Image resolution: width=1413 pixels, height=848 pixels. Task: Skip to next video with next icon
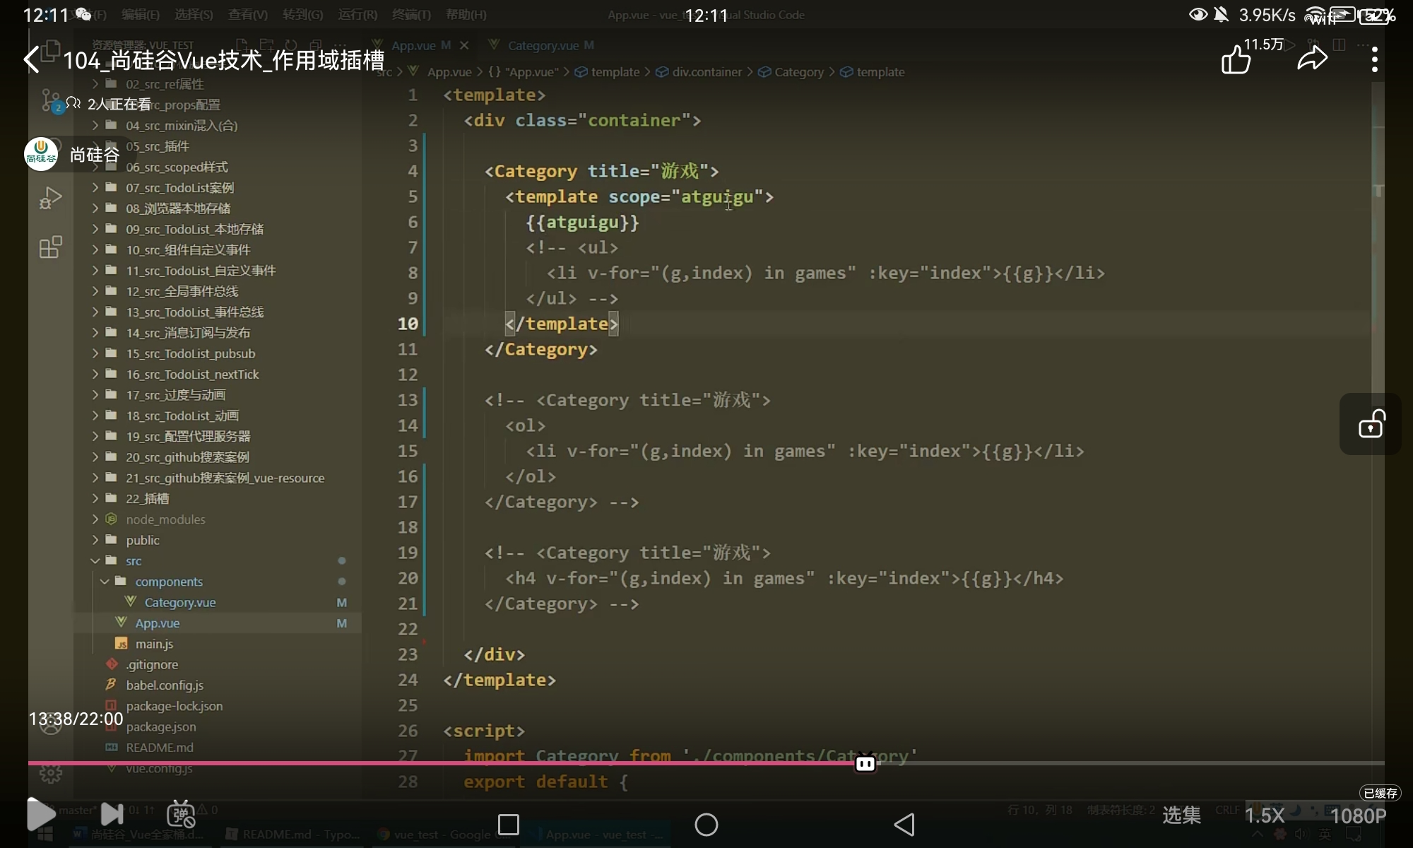tap(112, 815)
